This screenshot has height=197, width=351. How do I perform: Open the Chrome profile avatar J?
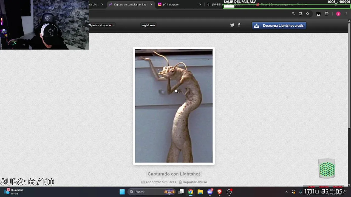[x=338, y=14]
